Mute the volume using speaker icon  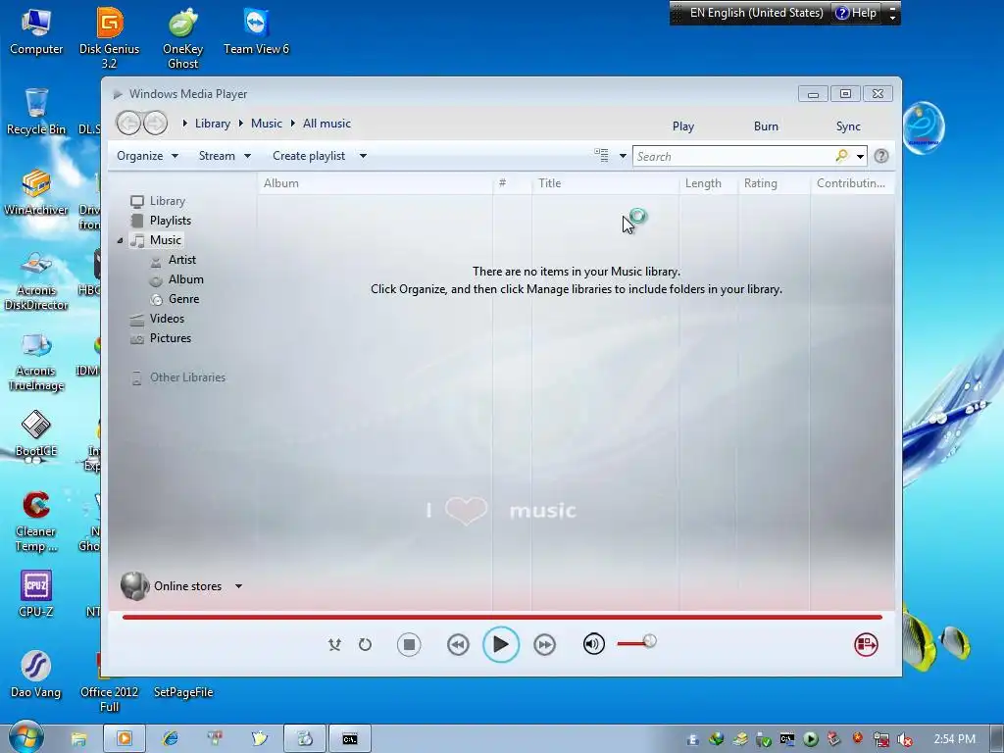(593, 643)
